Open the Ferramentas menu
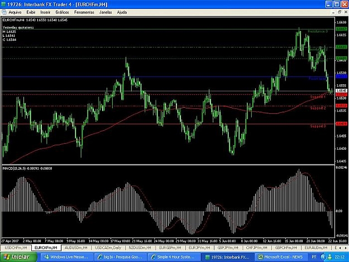349x262 pixels. pos(84,12)
